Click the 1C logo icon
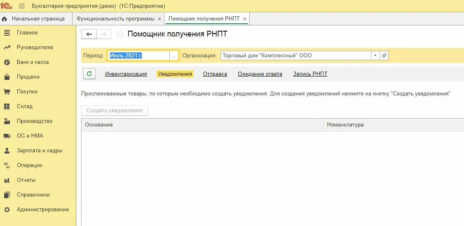 click(x=7, y=6)
